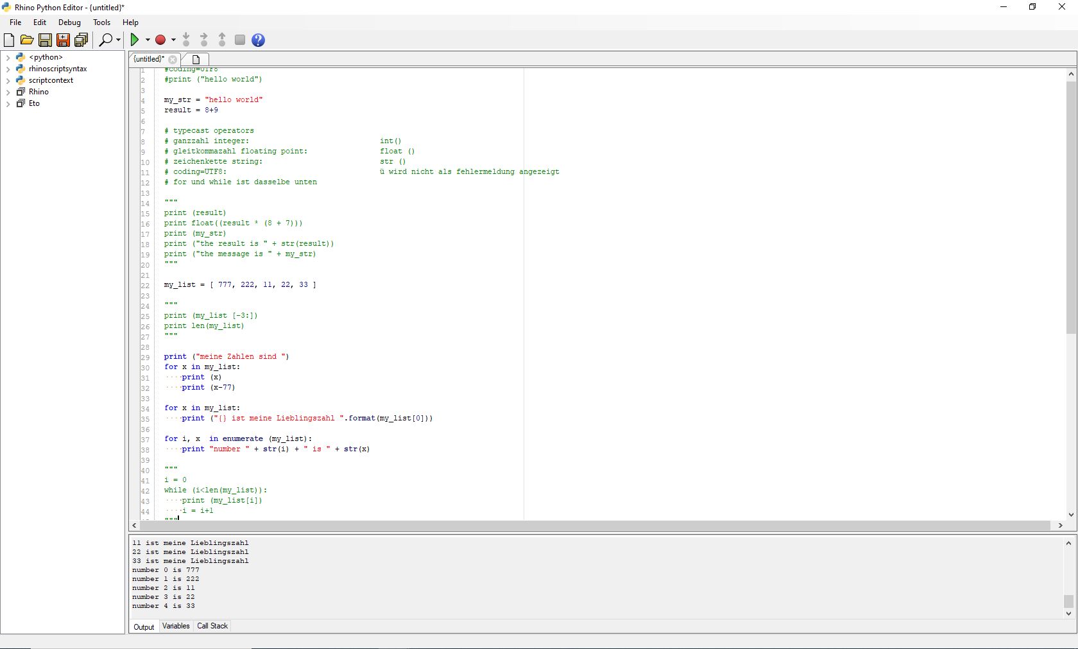Open the Help documentation

[257, 40]
